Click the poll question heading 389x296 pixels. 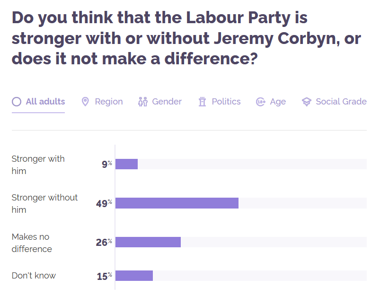(x=186, y=38)
